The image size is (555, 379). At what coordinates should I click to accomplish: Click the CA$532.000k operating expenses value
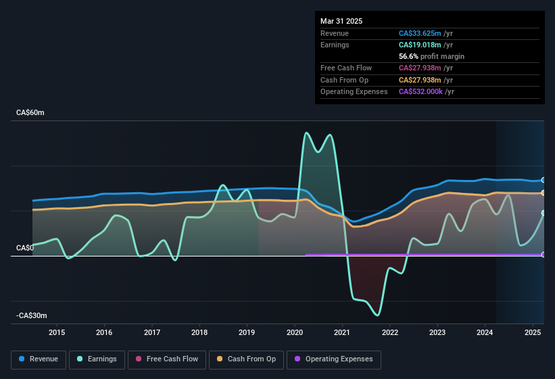point(420,91)
